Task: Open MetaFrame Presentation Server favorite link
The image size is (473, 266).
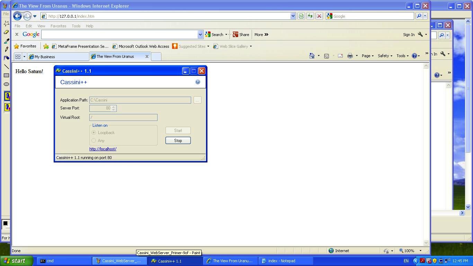Action: click(80, 46)
